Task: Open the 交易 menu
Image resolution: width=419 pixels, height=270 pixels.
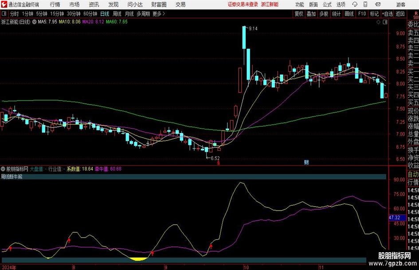Action: 180,4
